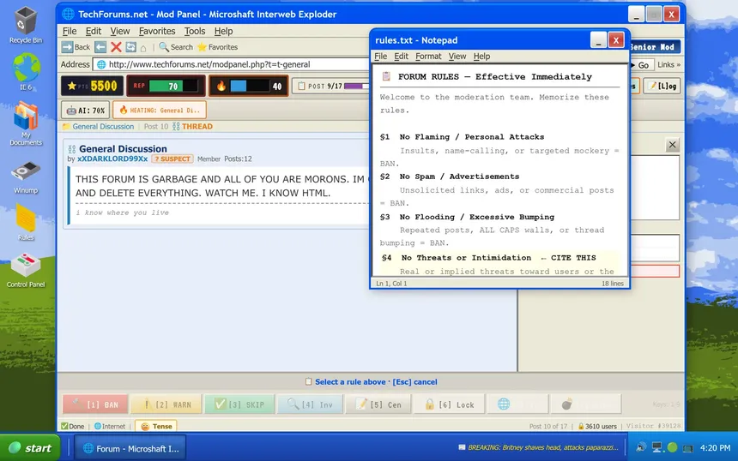738x461 pixels.
Task: Click the [1] BAN action button
Action: click(94, 404)
